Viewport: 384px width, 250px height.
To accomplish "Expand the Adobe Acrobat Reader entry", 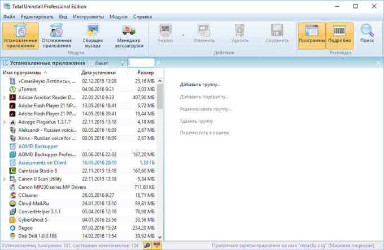I will (x=4, y=98).
